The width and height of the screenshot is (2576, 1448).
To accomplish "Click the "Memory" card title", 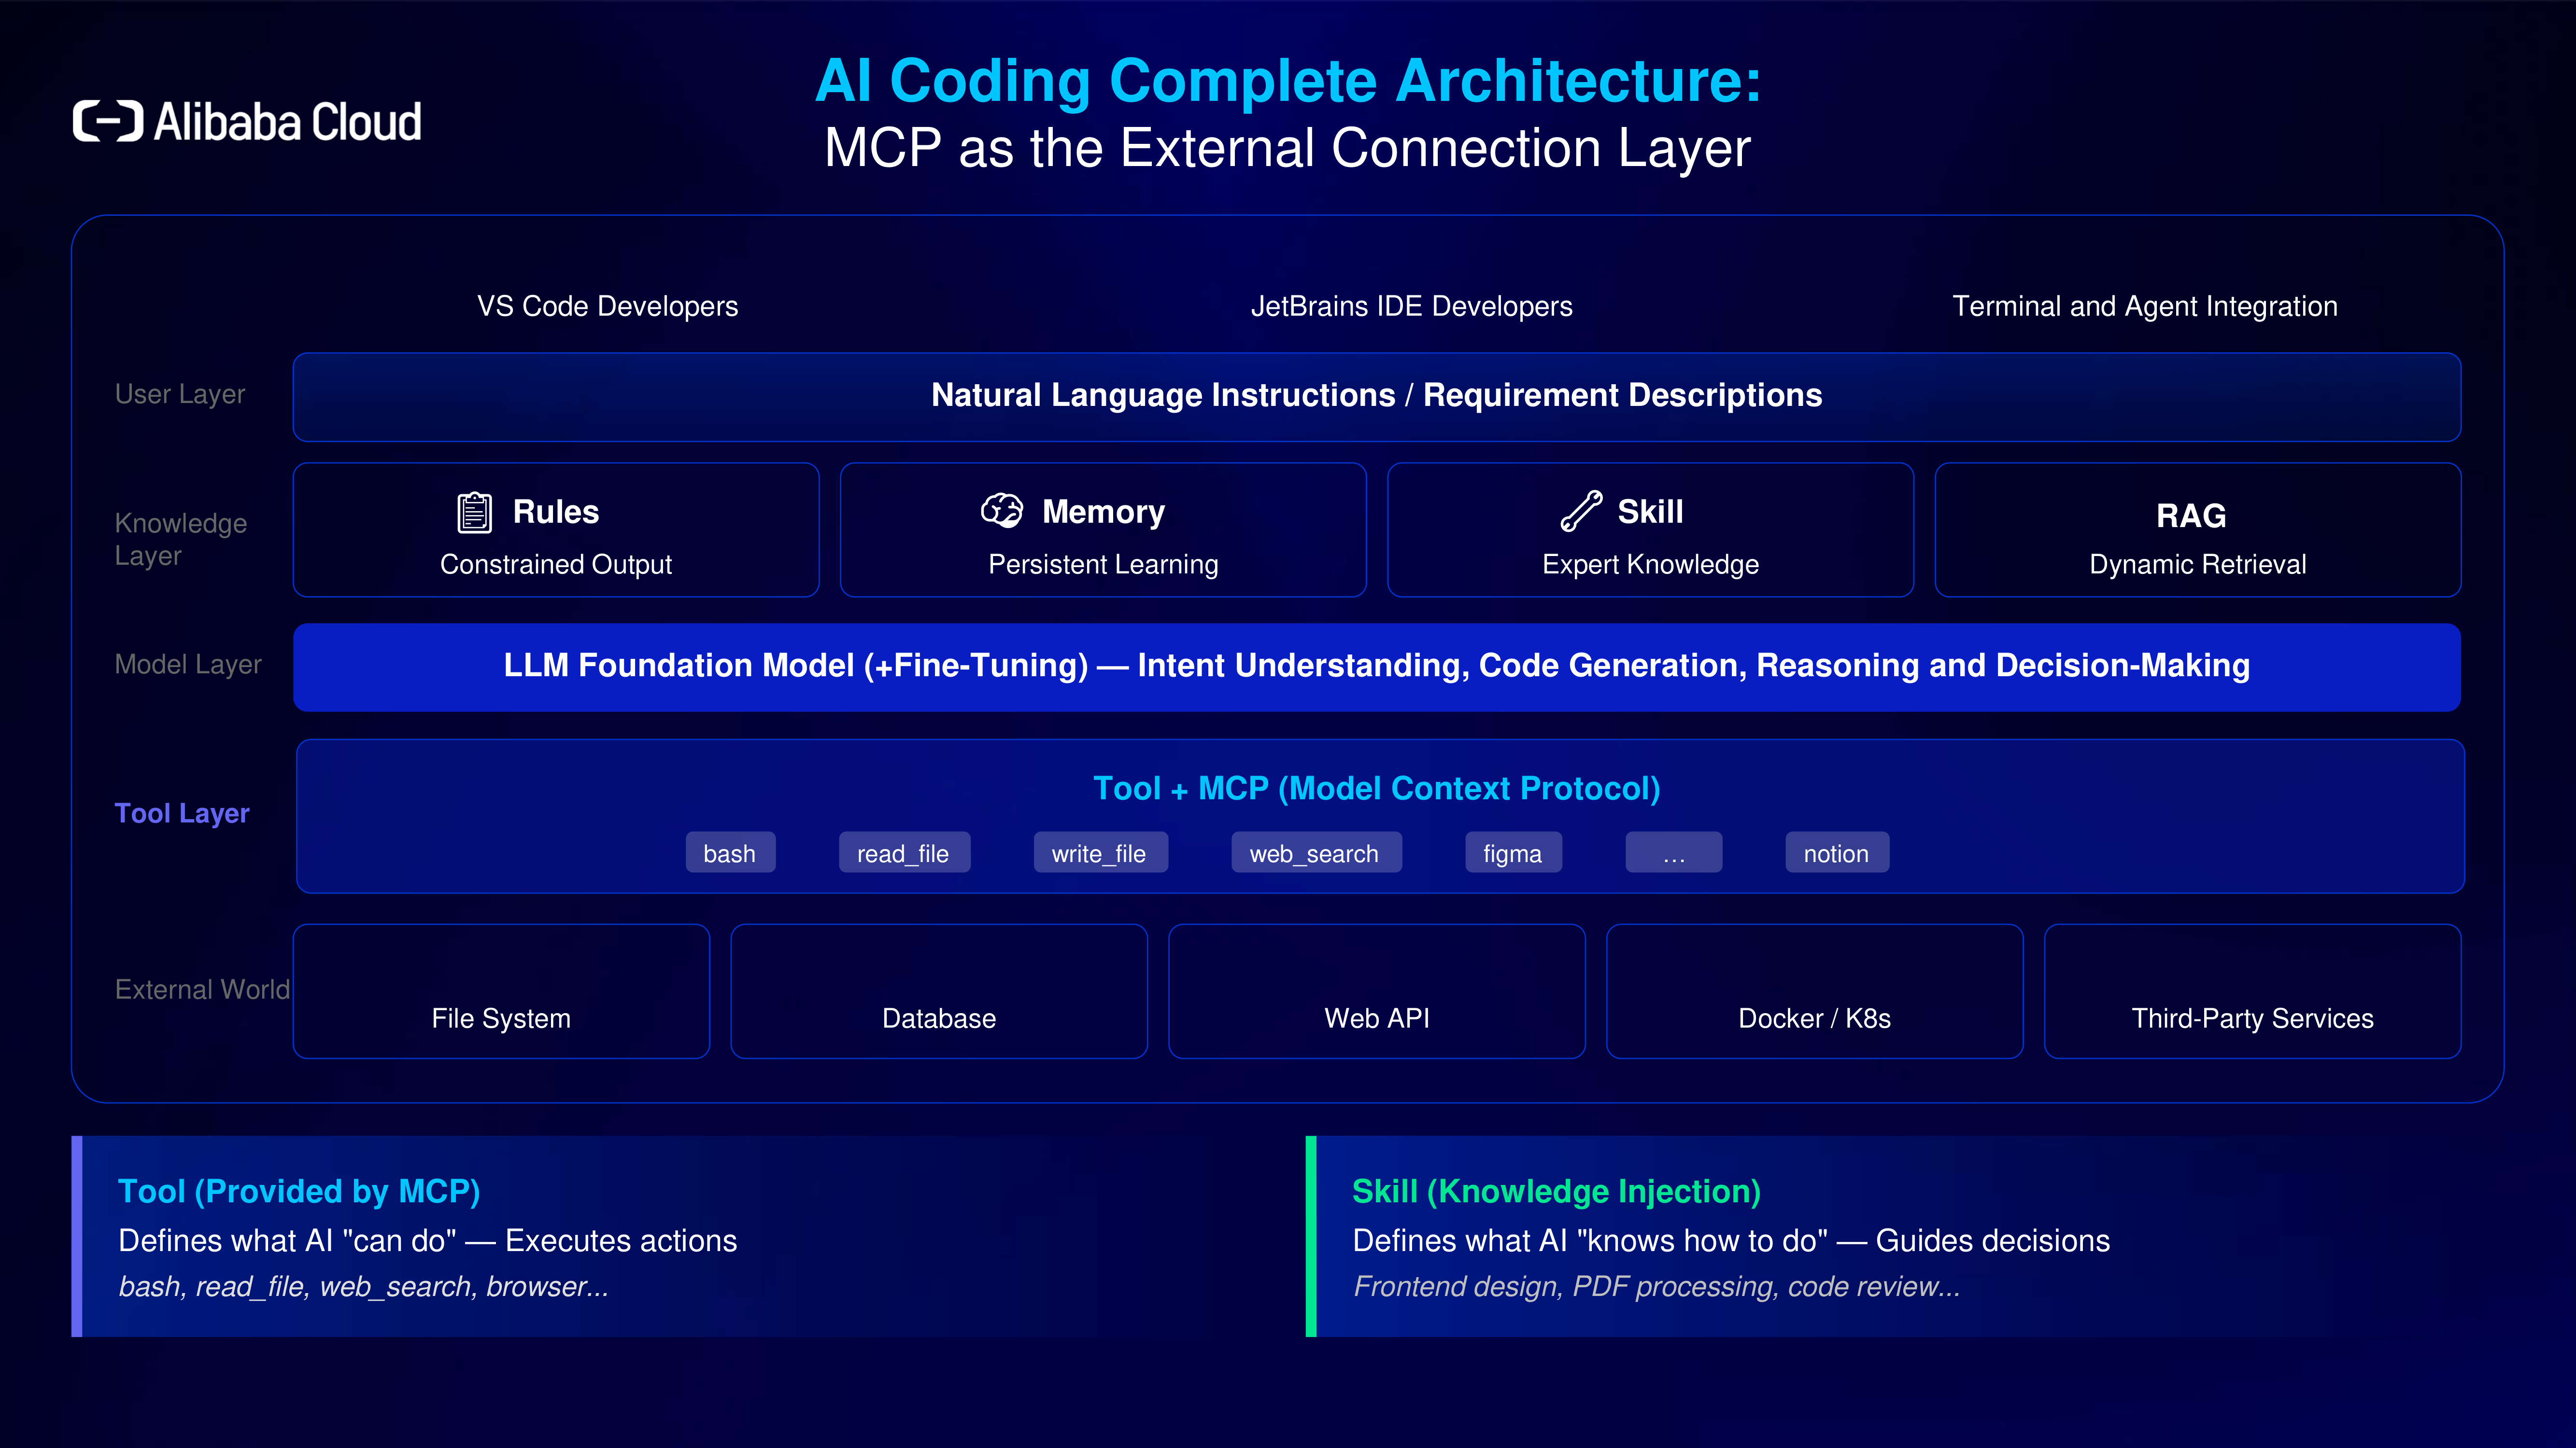I will coord(1104,512).
